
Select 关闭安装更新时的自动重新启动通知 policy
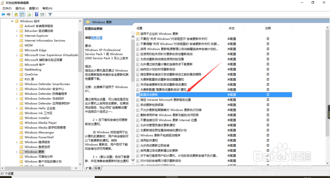point(164,85)
